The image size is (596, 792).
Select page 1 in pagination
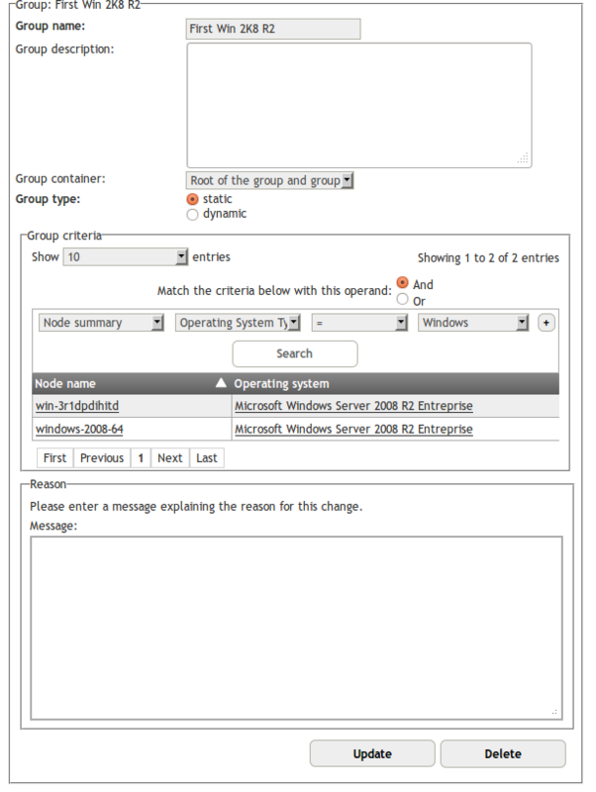(141, 458)
